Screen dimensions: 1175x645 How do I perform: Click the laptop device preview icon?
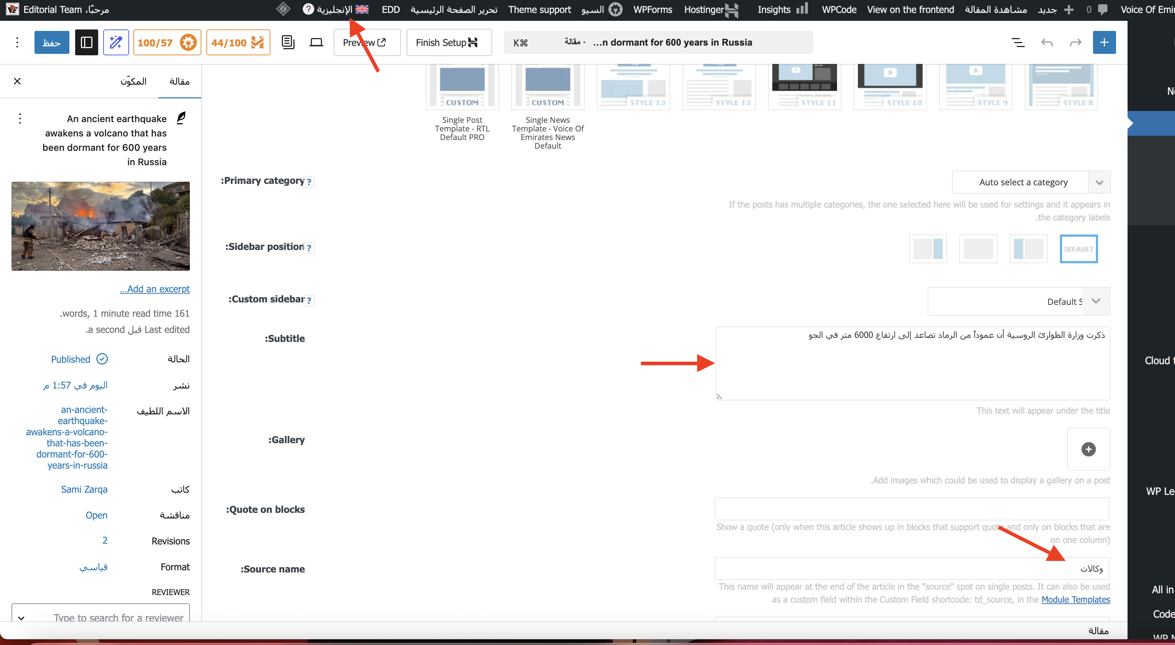coord(316,42)
